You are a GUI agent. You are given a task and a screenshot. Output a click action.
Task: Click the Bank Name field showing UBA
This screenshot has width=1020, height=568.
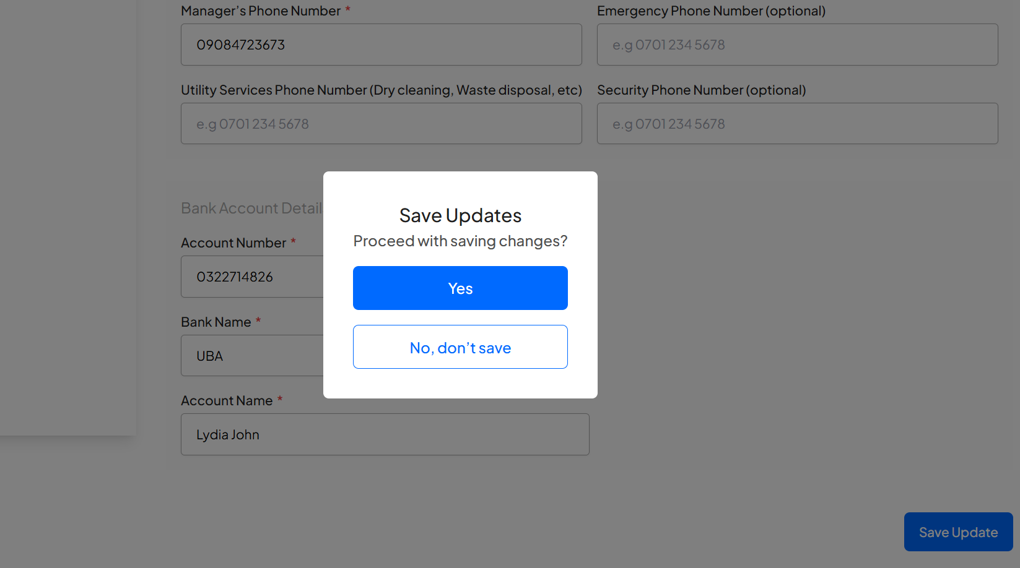click(252, 356)
